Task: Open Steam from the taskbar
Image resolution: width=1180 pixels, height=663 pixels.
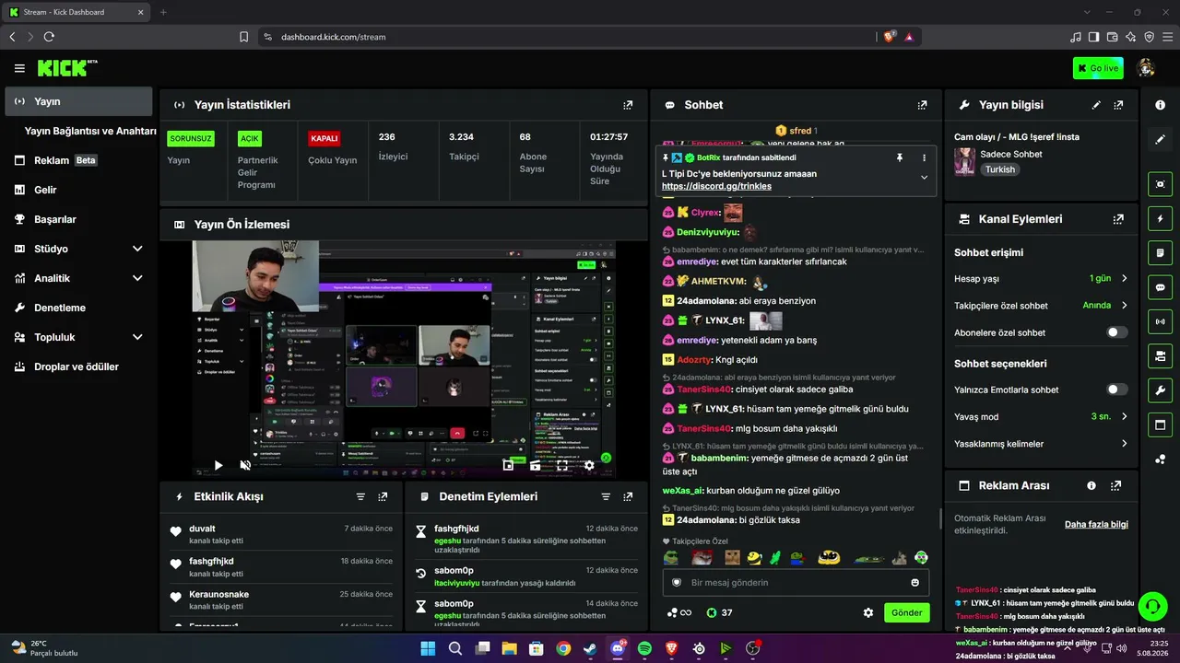Action: pos(590,648)
